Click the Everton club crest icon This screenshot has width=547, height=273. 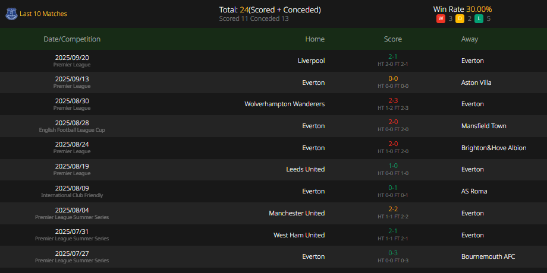click(x=11, y=14)
